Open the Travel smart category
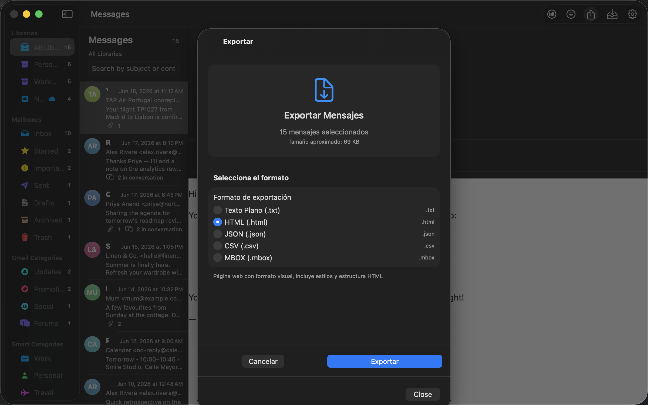648x405 pixels. pyautogui.click(x=42, y=393)
